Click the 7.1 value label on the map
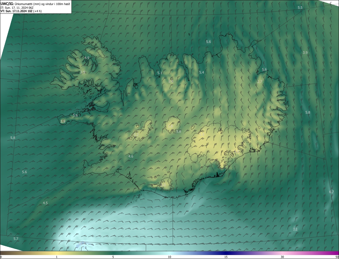The image size is (339, 259). [295, 229]
